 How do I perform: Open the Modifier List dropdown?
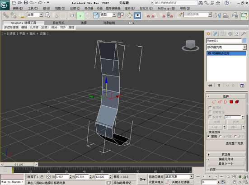point(226,47)
